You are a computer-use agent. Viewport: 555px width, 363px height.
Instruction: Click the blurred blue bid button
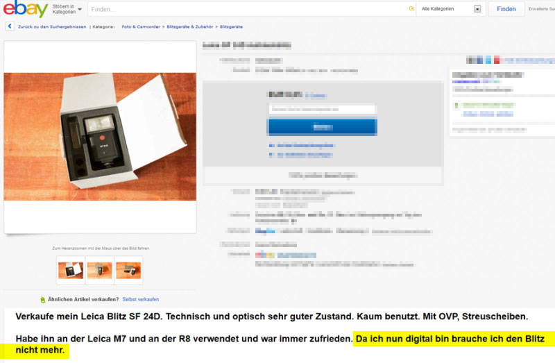click(x=323, y=127)
